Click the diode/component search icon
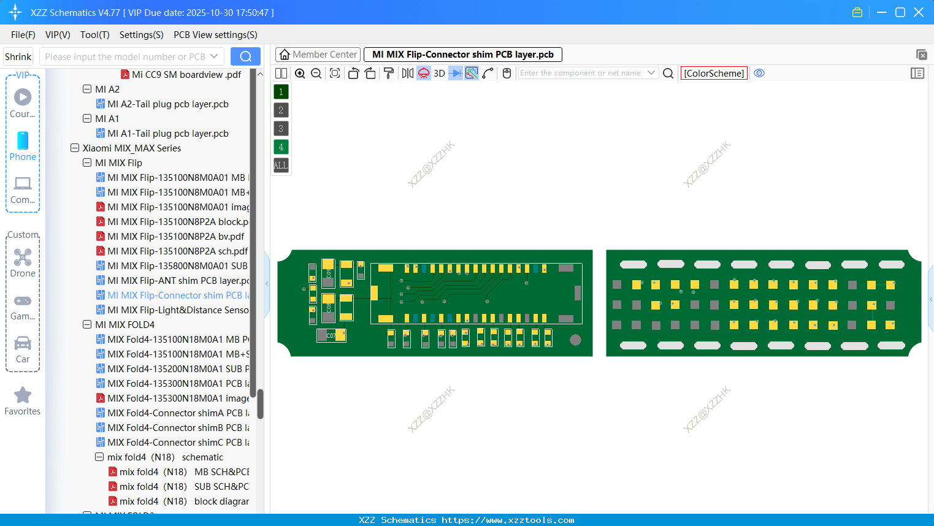The image size is (934, 526). pos(455,73)
